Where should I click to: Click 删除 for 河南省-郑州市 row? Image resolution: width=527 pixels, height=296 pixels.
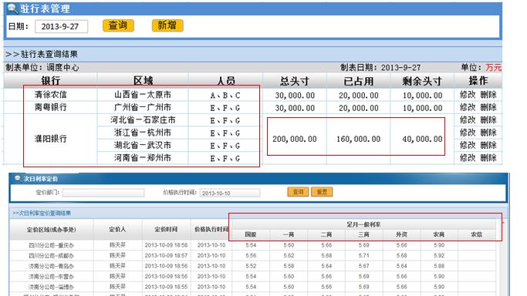click(x=488, y=158)
